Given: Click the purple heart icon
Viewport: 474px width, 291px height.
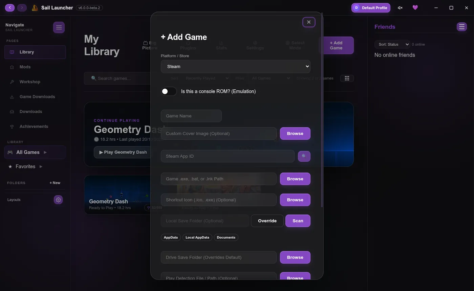Looking at the screenshot, I should click(415, 8).
